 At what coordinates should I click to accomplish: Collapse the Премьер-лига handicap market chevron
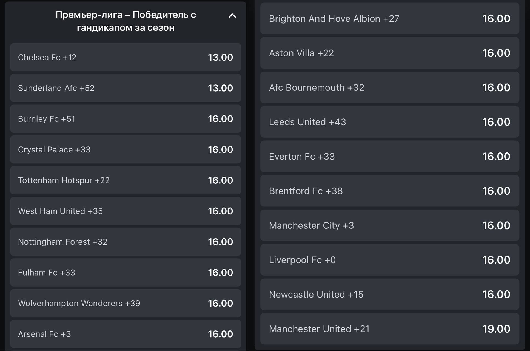click(232, 16)
